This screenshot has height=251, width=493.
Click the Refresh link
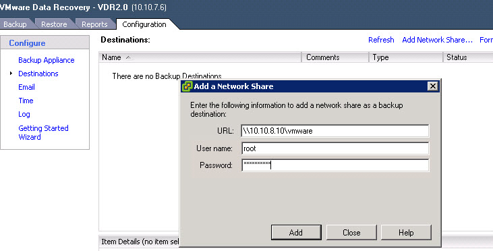(381, 40)
